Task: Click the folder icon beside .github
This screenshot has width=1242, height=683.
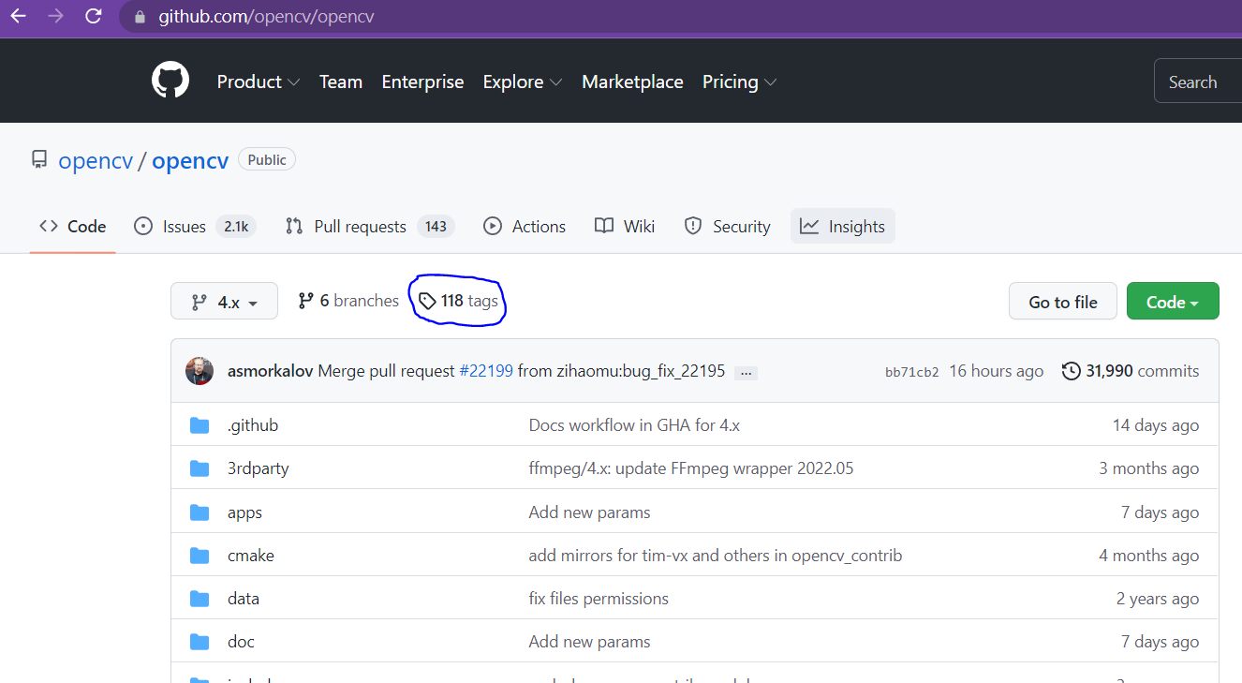Action: pyautogui.click(x=200, y=425)
